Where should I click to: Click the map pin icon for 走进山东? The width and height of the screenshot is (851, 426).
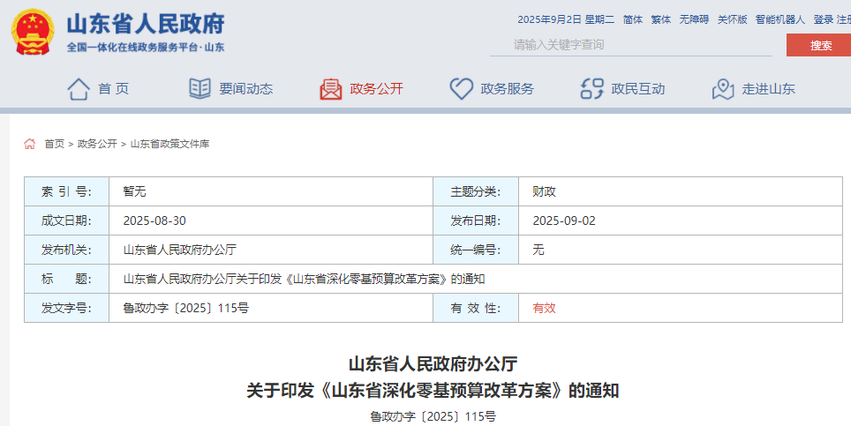pos(723,88)
